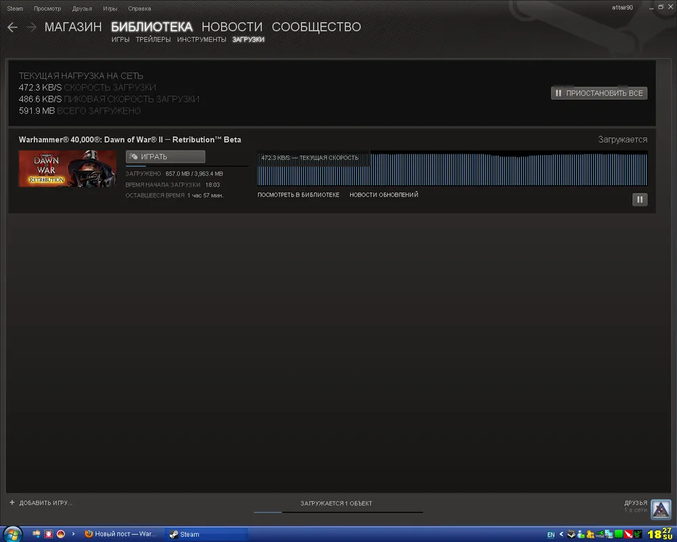Expand the quick launch overflow chevron
Viewport: 677px width, 542px height.
[x=73, y=534]
